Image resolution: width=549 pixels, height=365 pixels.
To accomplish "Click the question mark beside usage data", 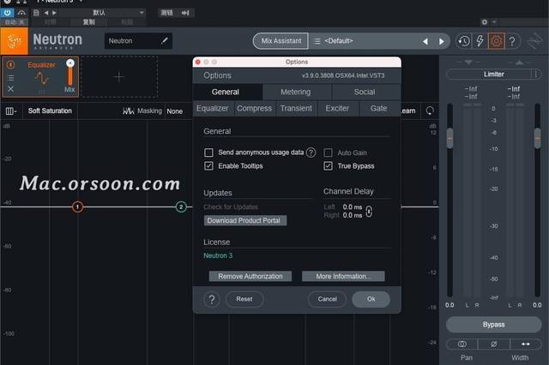I will (x=311, y=153).
